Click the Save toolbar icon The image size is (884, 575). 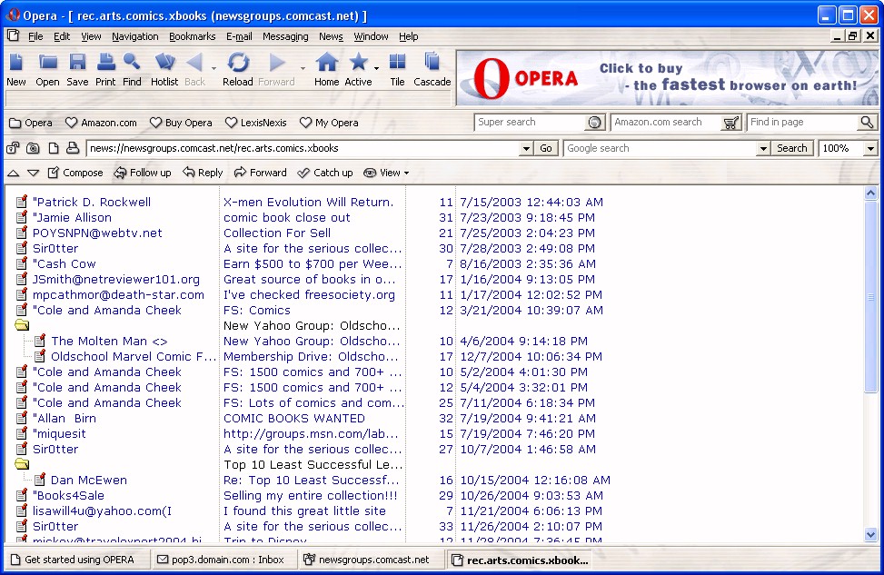coord(77,63)
